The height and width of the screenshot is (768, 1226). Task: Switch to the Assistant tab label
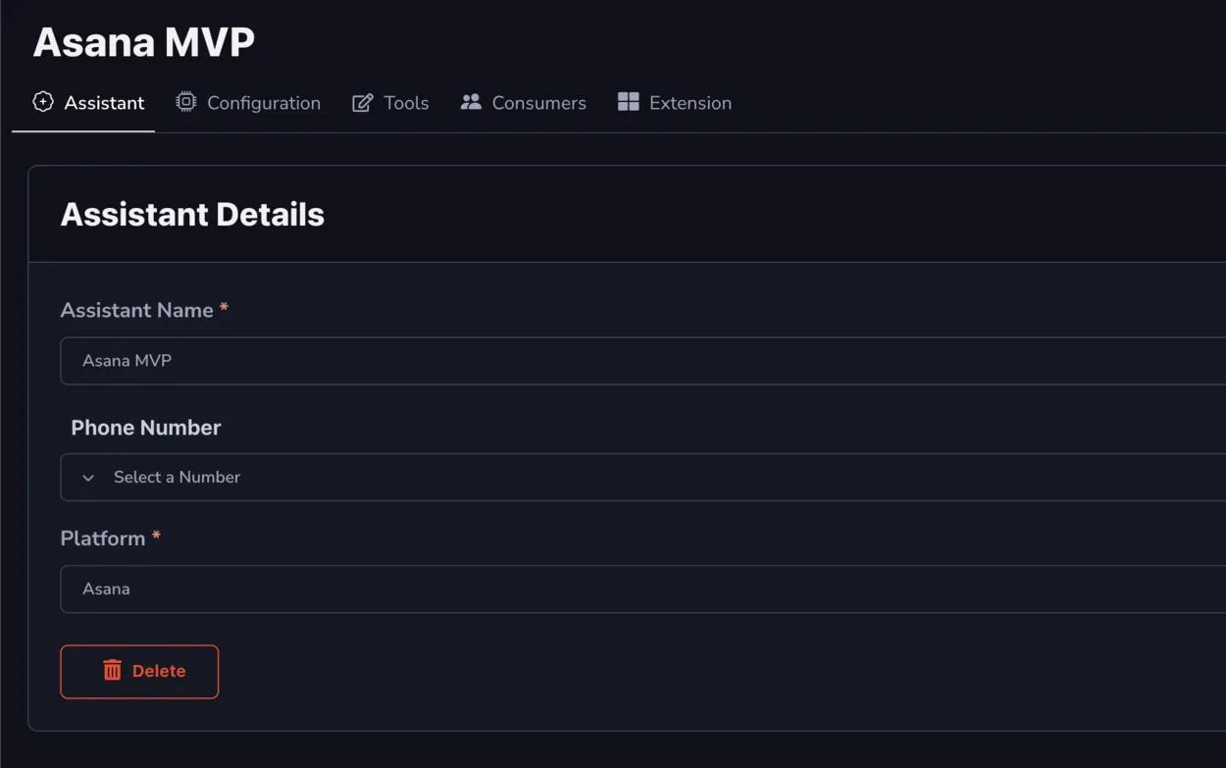coord(104,103)
